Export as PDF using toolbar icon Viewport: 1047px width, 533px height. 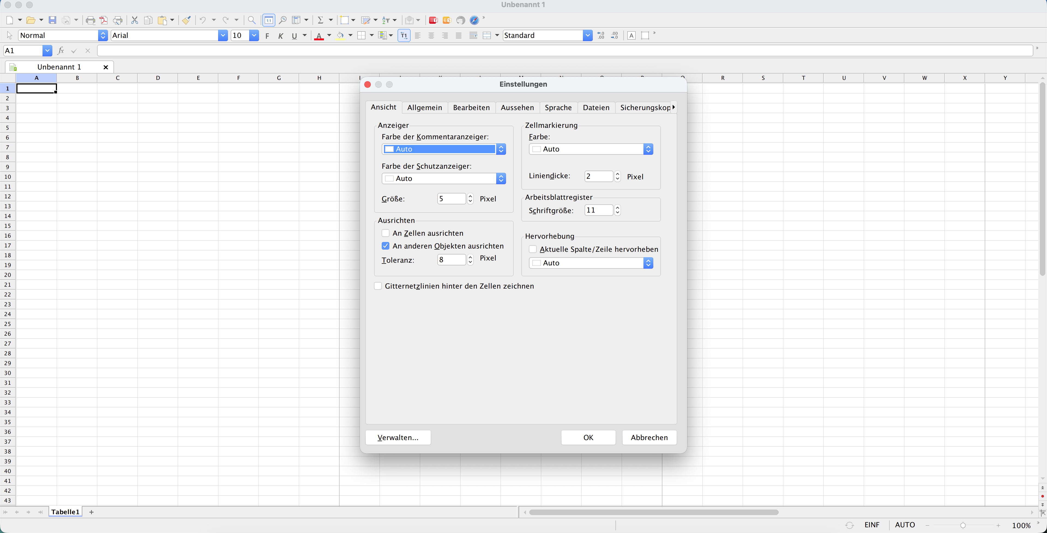(x=104, y=20)
